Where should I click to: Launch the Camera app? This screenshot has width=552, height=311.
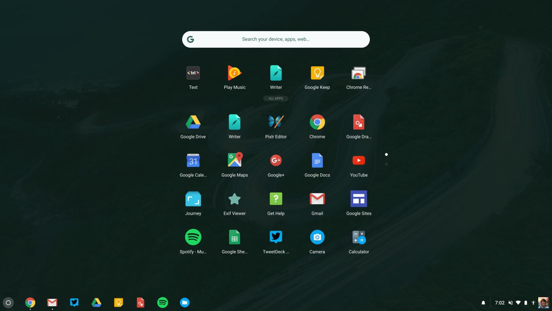pos(317,237)
